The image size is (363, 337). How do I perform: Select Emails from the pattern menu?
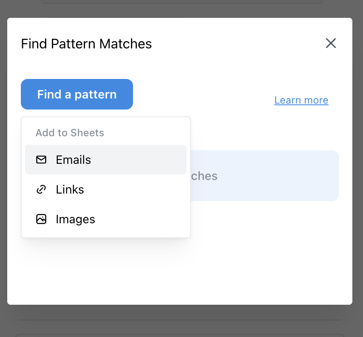point(106,160)
